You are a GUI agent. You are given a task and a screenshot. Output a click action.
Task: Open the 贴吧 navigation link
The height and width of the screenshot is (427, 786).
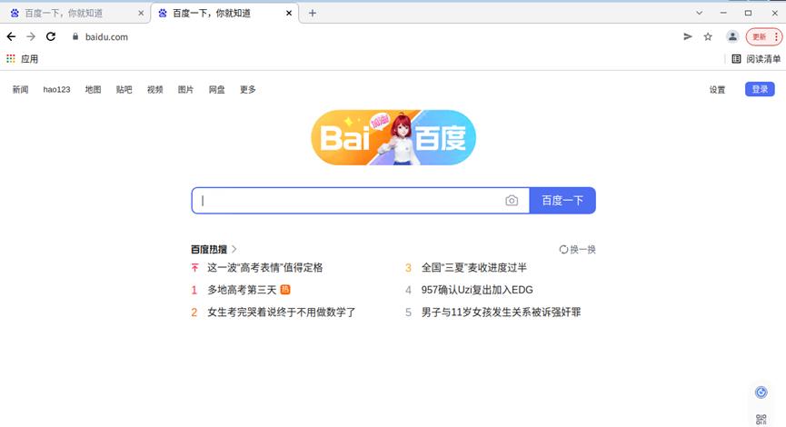[124, 89]
